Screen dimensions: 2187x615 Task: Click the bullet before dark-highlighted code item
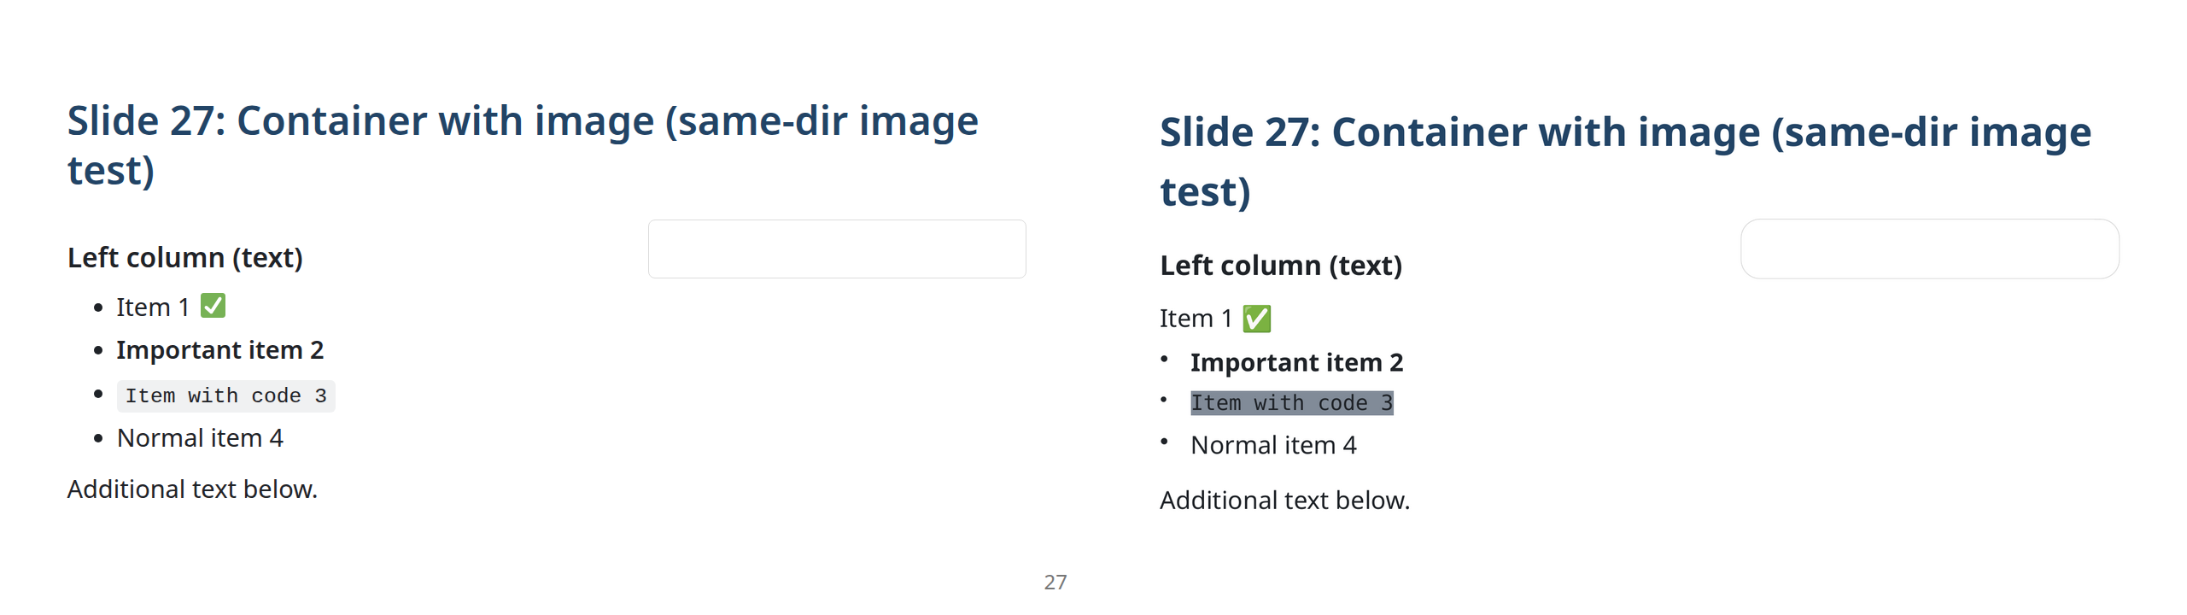1164,400
